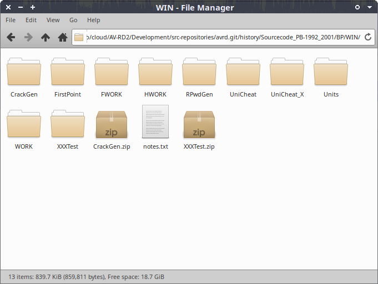
Task: Click the Back navigation arrow
Action: point(11,38)
